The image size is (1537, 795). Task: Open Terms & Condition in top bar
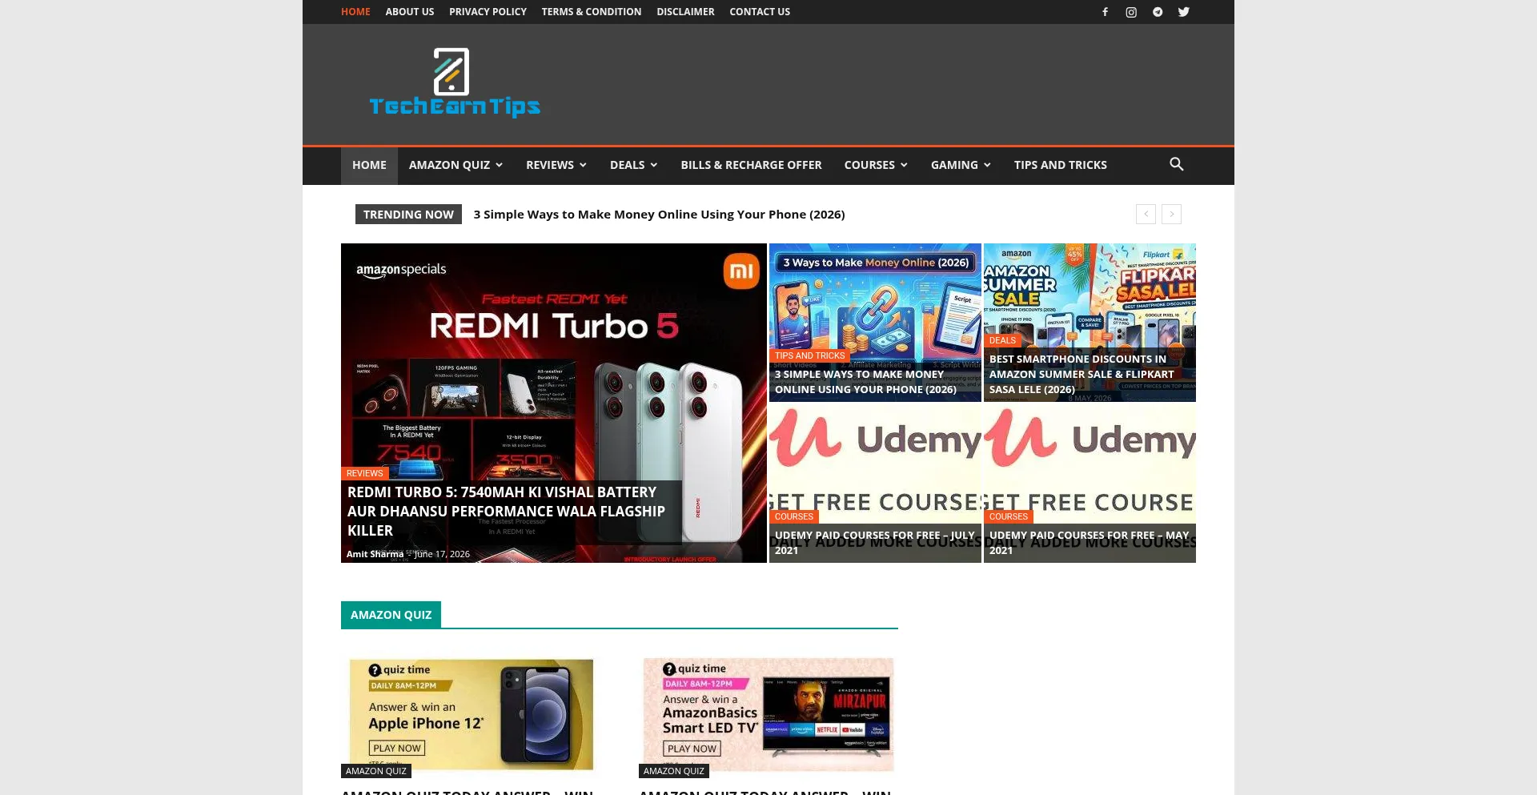tap(591, 12)
